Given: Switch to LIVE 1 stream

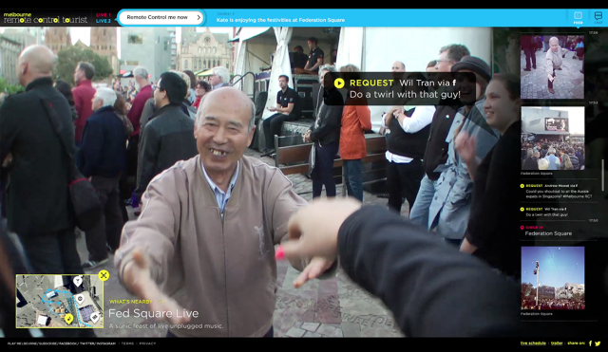Looking at the screenshot, I should tap(104, 15).
